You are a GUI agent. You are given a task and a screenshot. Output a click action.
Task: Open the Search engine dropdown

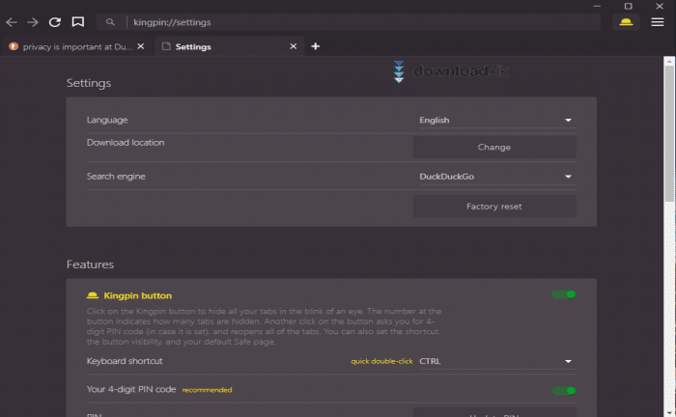[x=494, y=177]
